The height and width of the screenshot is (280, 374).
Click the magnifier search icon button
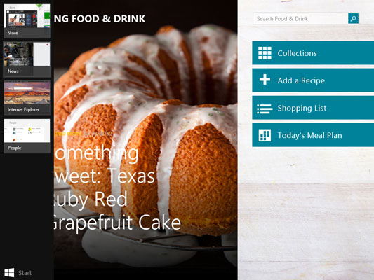pos(353,19)
